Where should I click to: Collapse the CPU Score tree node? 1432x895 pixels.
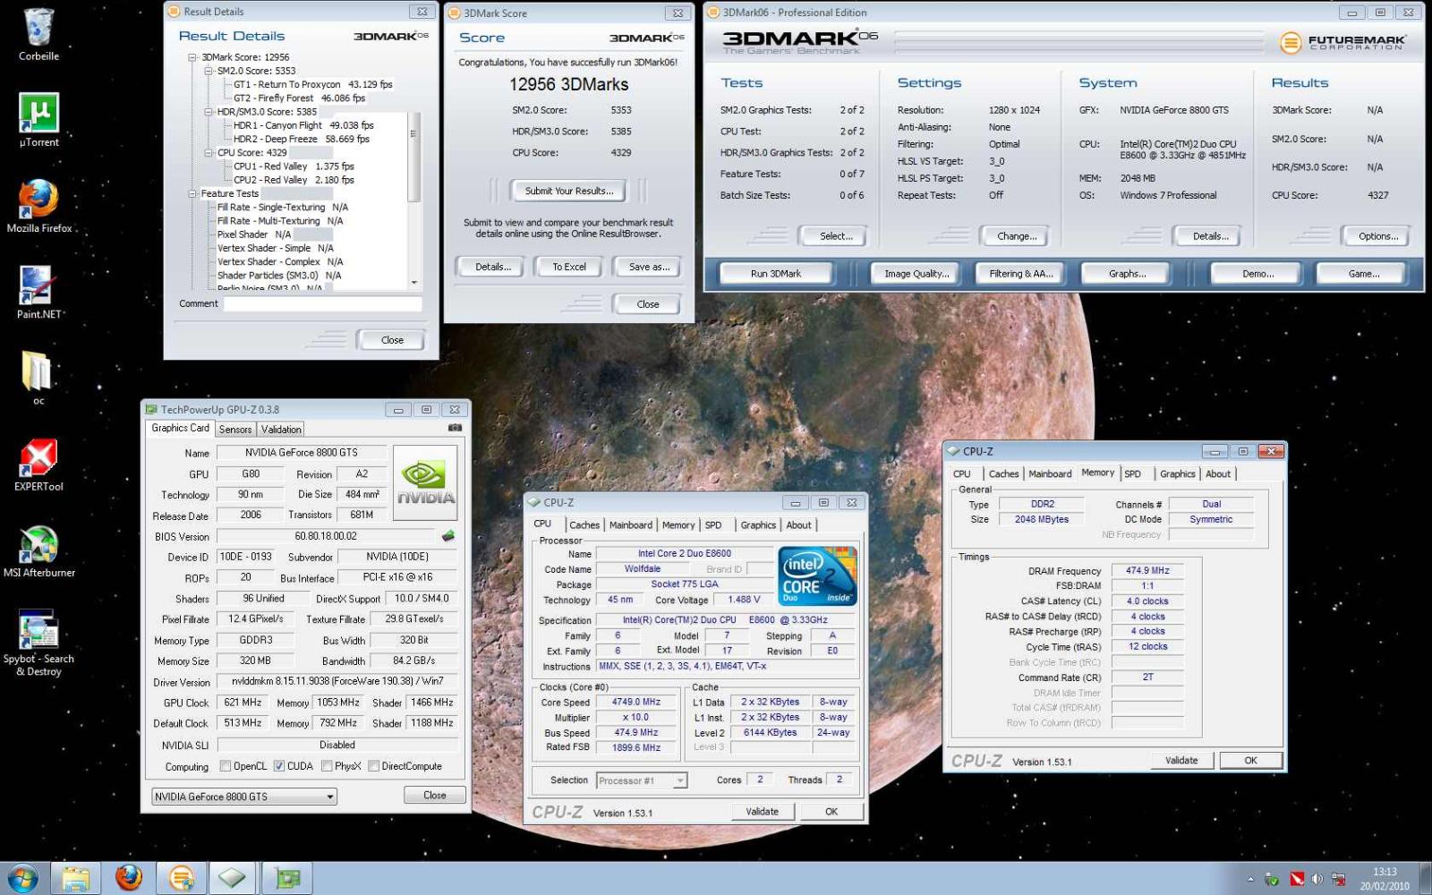pos(209,153)
